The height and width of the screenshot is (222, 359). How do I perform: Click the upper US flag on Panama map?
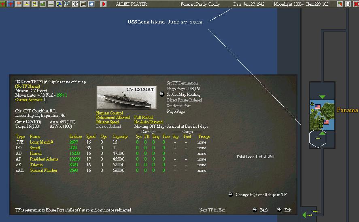pos(318,107)
